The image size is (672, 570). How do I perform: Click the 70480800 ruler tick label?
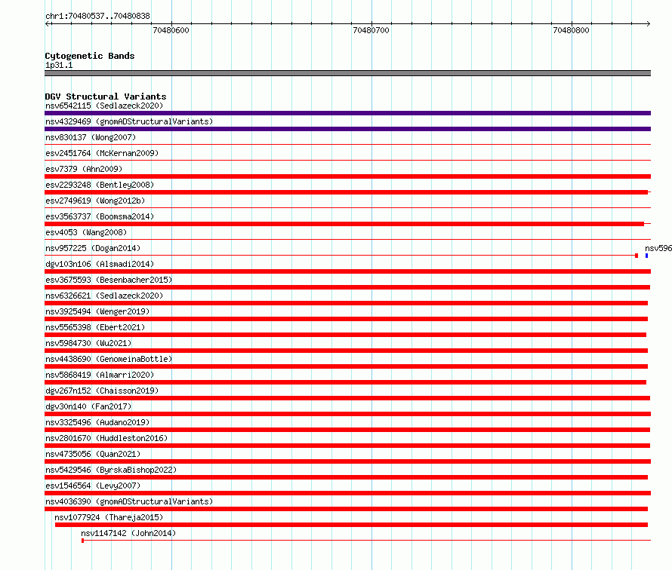coord(571,30)
